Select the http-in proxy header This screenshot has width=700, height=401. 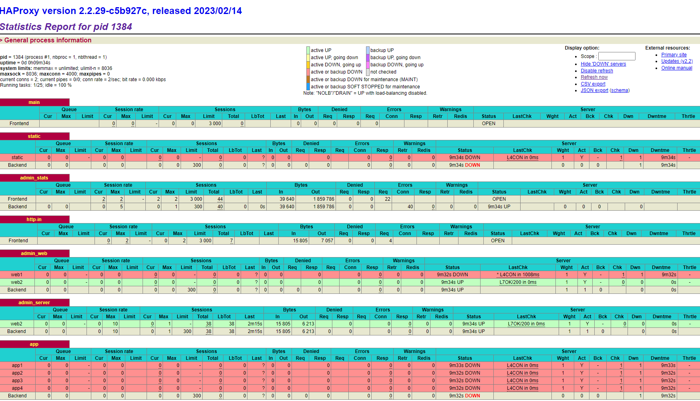[34, 219]
